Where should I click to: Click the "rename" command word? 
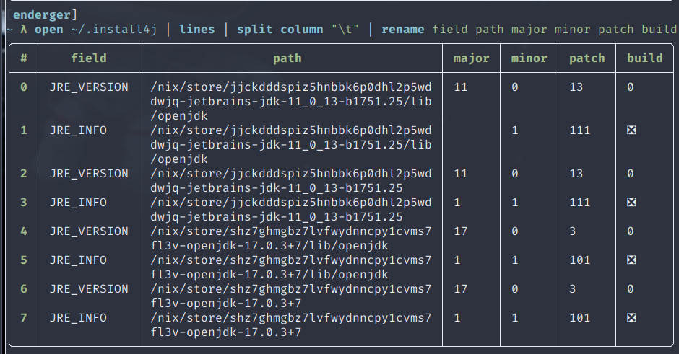(403, 30)
